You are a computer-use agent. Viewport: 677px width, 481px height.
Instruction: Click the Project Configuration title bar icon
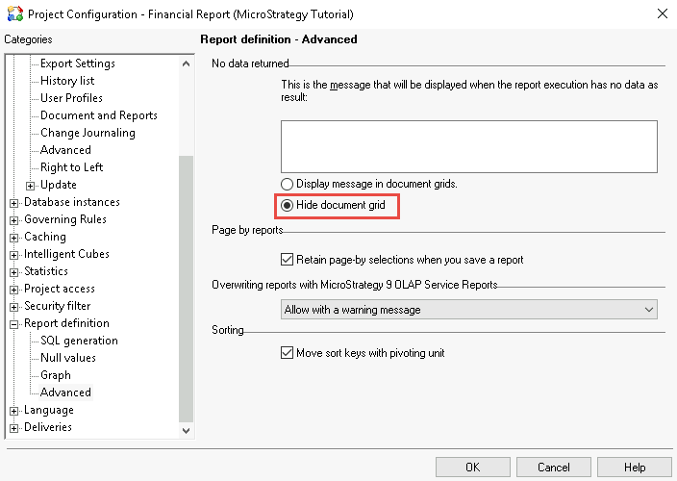pos(15,13)
